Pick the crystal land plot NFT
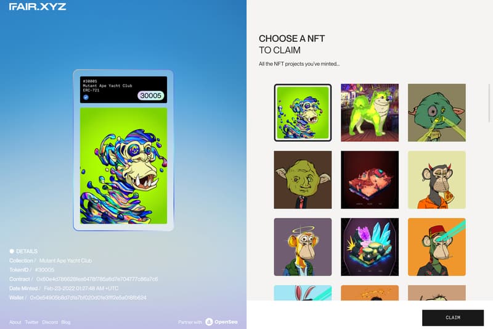This screenshot has width=493, height=329. point(370,247)
